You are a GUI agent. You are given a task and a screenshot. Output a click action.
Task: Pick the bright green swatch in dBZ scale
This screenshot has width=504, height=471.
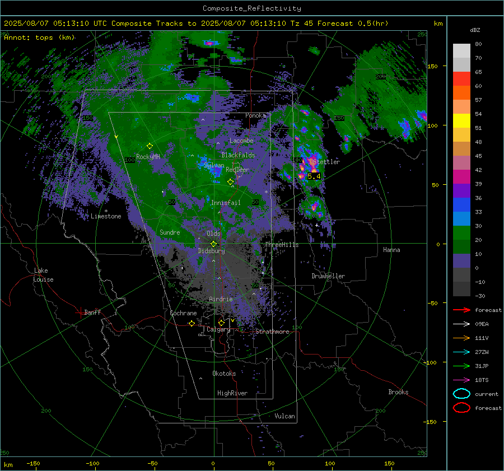click(x=461, y=233)
